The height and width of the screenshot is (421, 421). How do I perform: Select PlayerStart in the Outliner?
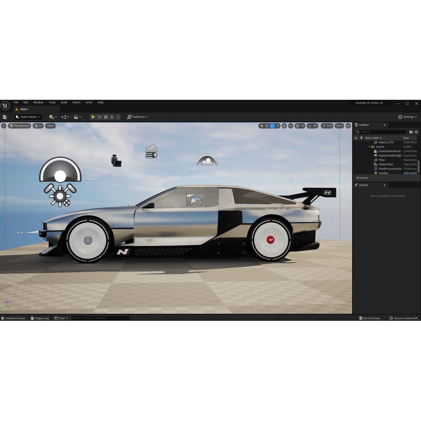click(x=386, y=165)
